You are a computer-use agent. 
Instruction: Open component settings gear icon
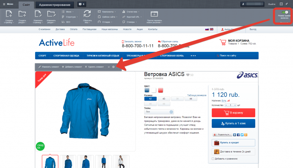point(114,67)
